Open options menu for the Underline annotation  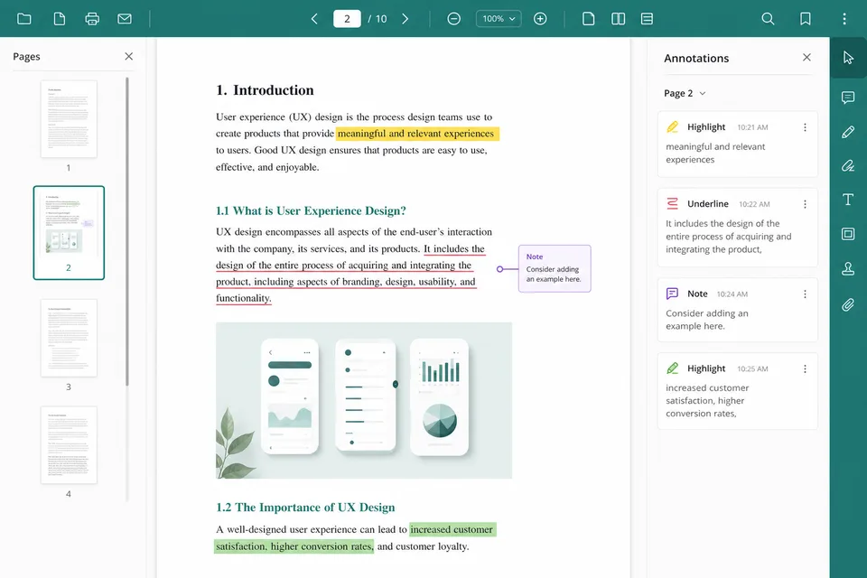(x=805, y=204)
